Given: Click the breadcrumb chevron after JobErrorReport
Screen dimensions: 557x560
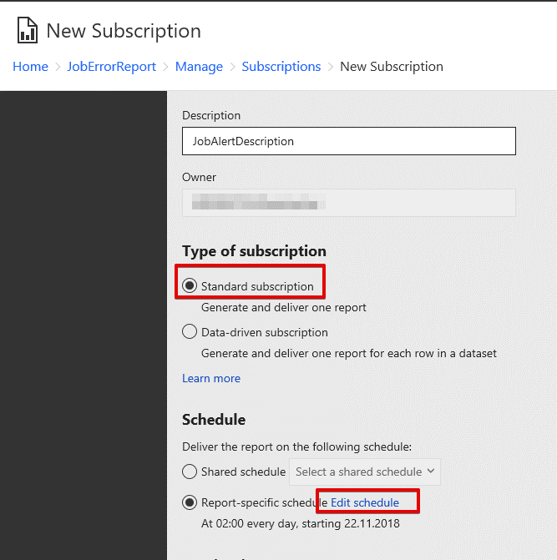Looking at the screenshot, I should [165, 67].
